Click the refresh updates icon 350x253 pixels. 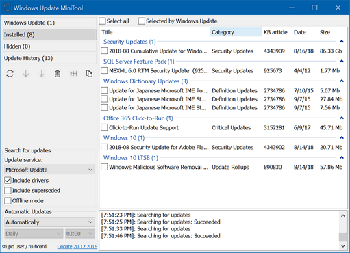point(10,74)
